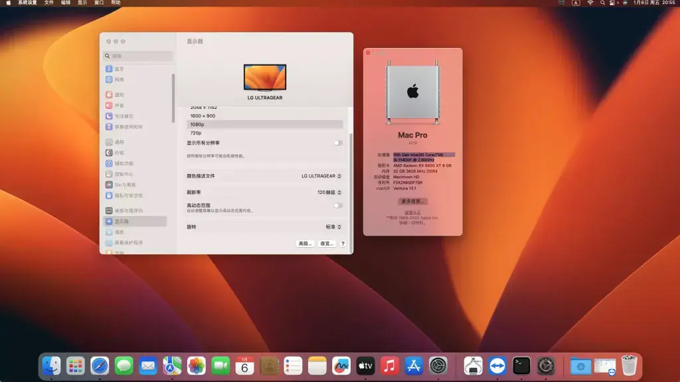Open color profile dropdown showing LG ULTRAGEAR
Image resolution: width=680 pixels, height=382 pixels.
[x=321, y=176]
